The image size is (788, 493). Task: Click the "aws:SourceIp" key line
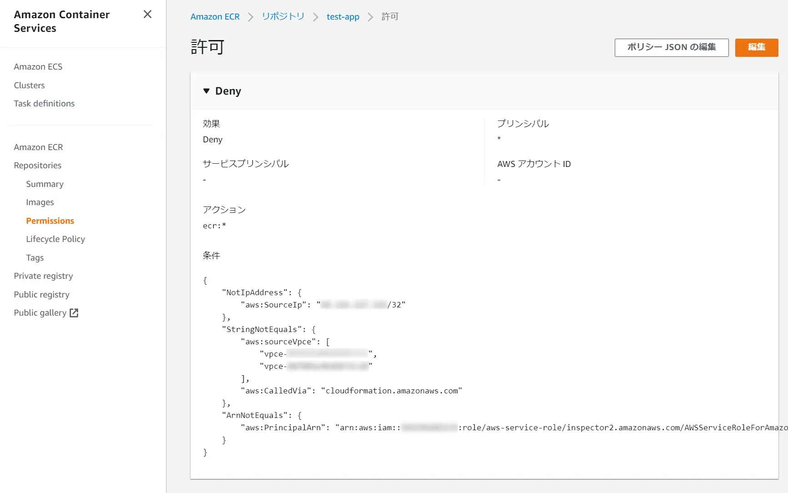[x=323, y=305]
